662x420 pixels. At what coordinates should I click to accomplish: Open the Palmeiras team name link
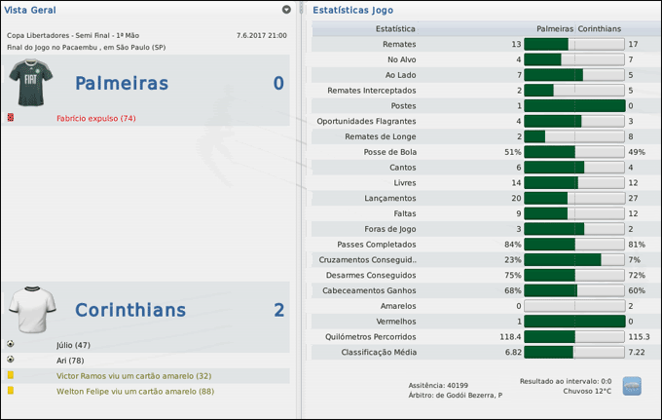pyautogui.click(x=135, y=84)
